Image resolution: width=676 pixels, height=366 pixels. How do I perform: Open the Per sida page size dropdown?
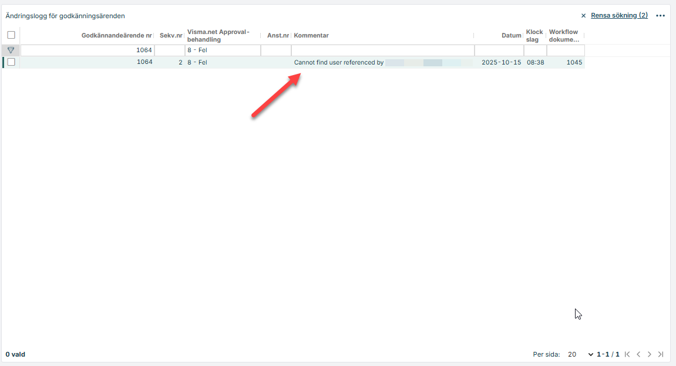click(580, 354)
